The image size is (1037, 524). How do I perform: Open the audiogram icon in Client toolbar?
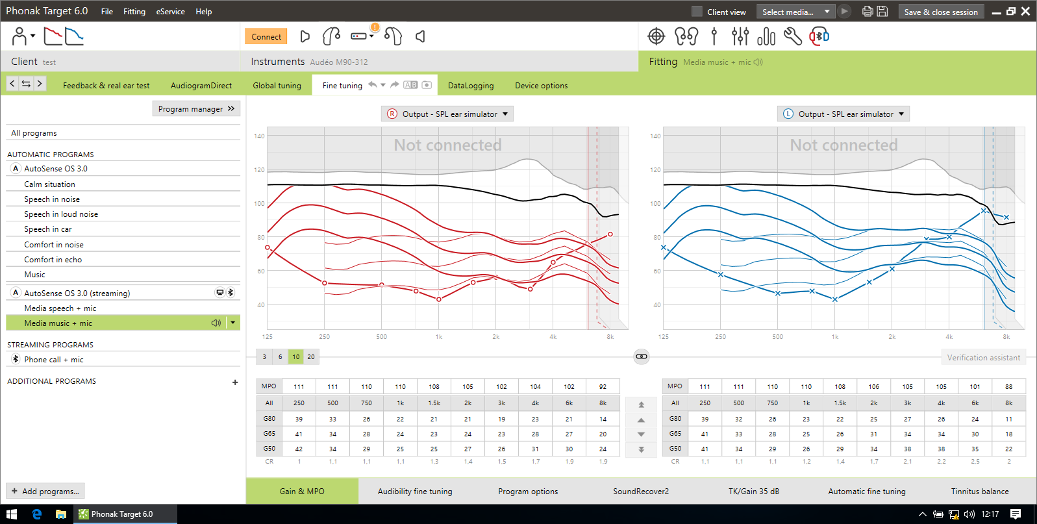[53, 36]
